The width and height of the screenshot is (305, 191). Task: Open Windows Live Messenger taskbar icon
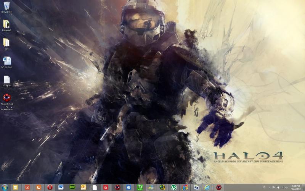point(151,188)
